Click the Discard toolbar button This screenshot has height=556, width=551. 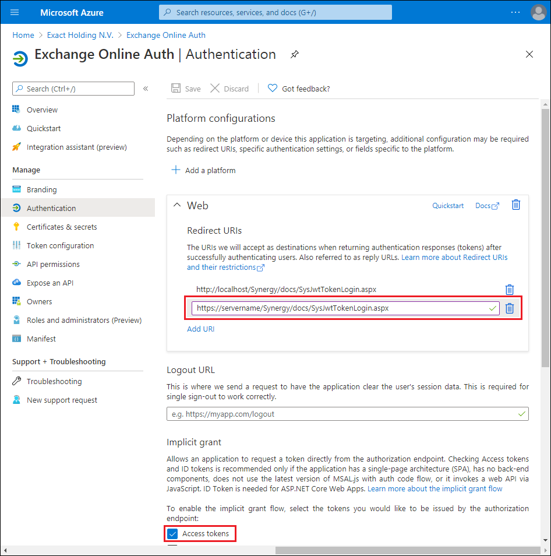click(229, 88)
